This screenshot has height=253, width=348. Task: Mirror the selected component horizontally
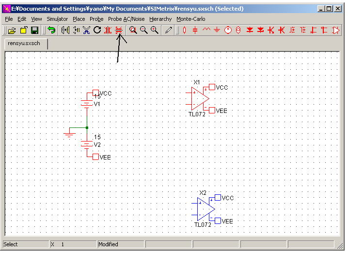(108, 30)
